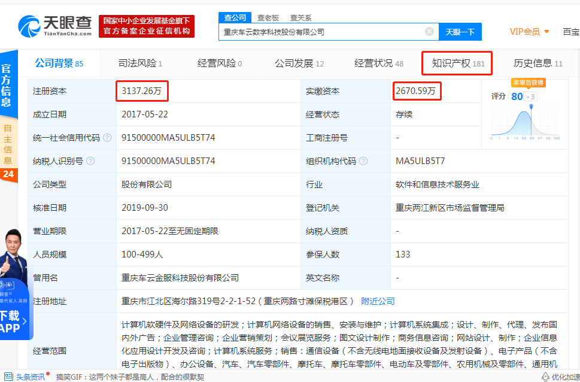Open the 附近公司 link
The image size is (580, 382).
[x=377, y=301]
